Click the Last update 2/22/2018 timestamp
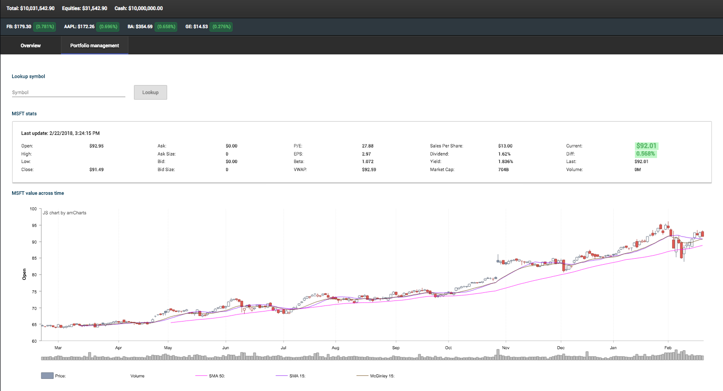The height and width of the screenshot is (391, 723). (60, 133)
